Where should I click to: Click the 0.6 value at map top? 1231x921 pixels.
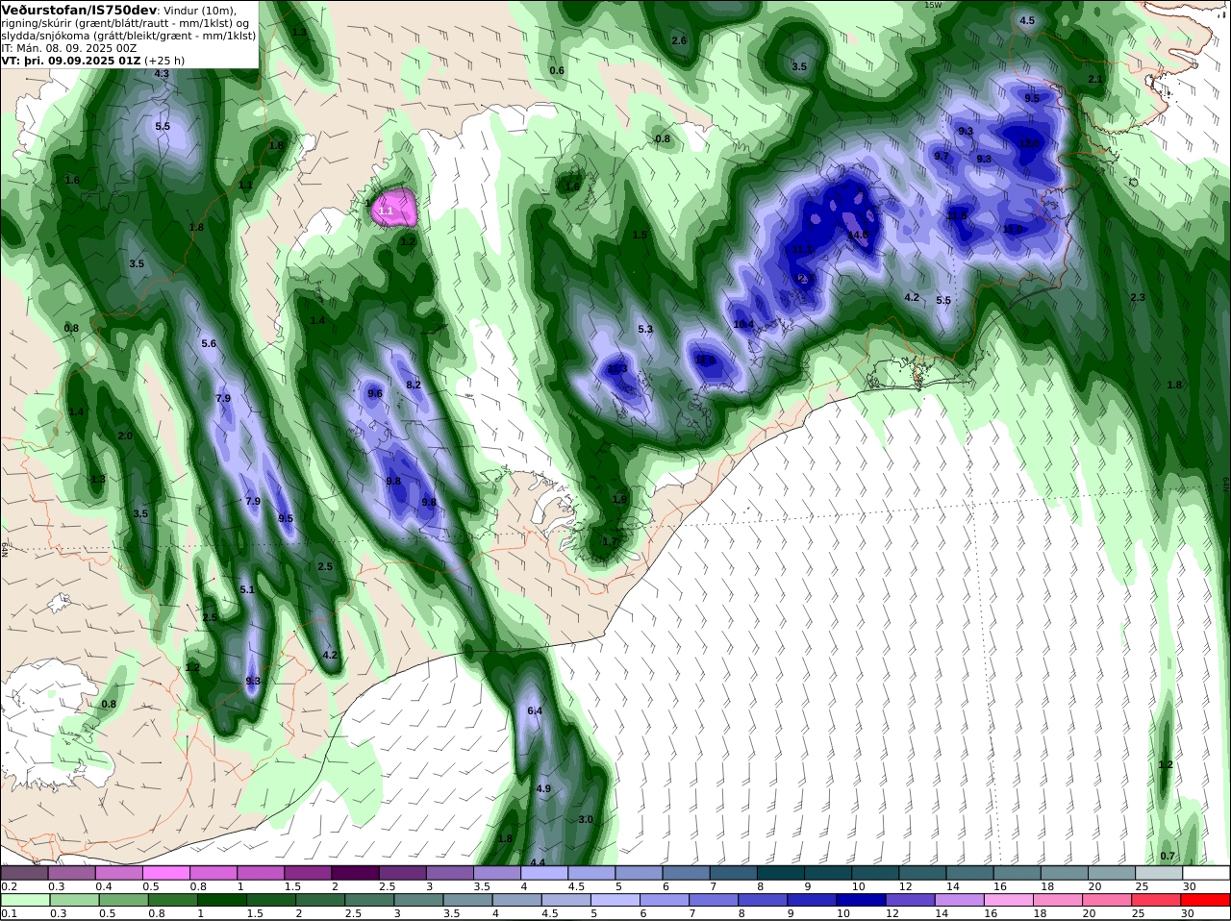(557, 70)
